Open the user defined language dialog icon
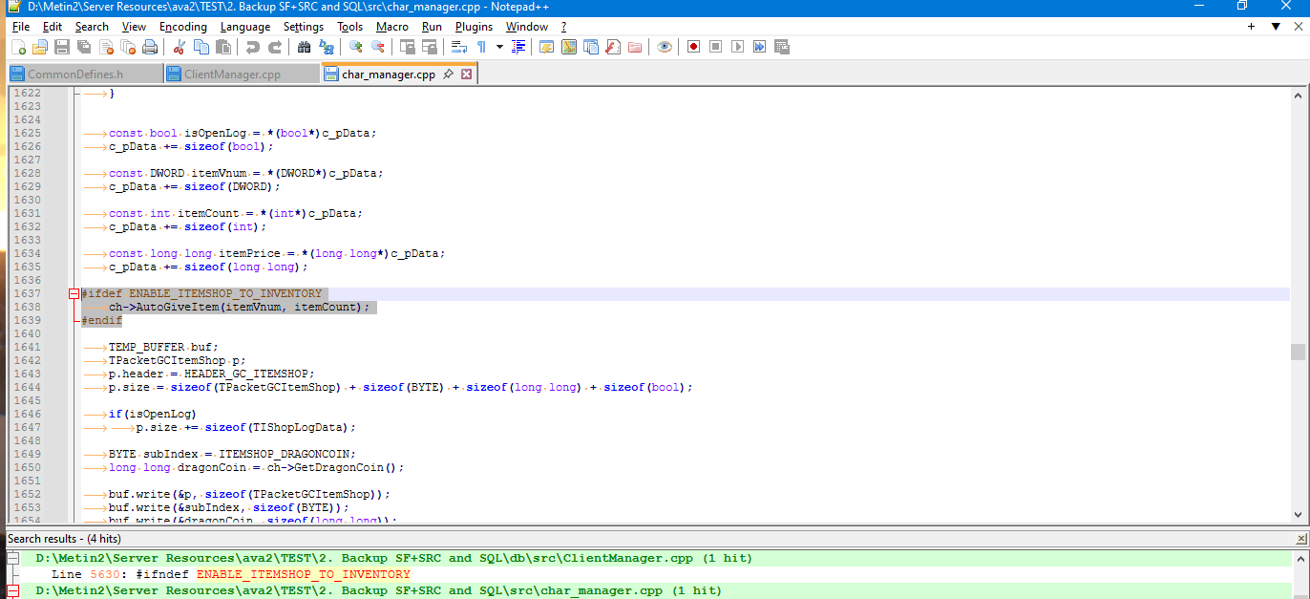This screenshot has width=1310, height=599. [x=546, y=47]
